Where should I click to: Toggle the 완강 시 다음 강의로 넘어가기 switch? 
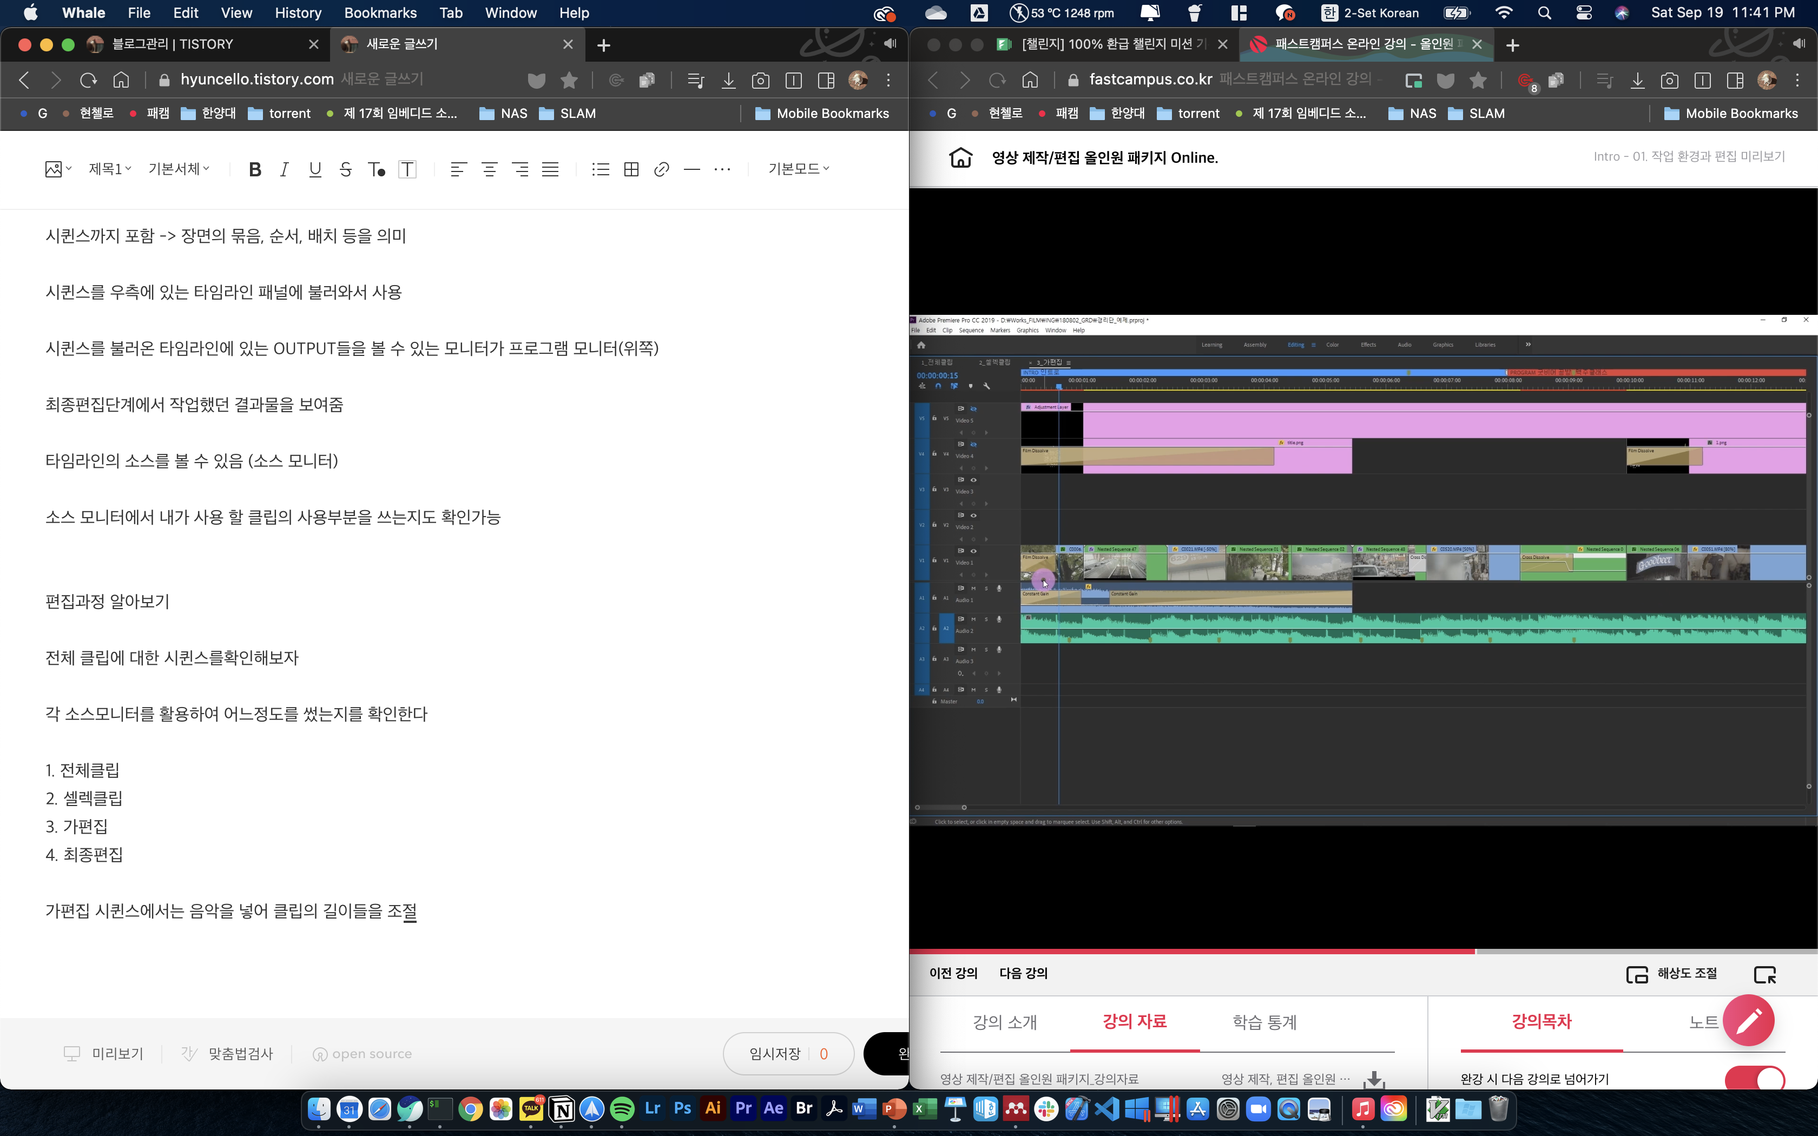click(1754, 1080)
